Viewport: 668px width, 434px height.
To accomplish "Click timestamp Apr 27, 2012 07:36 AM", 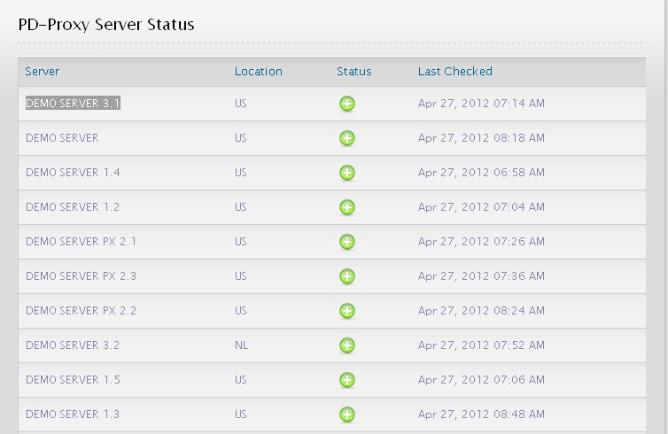I will point(481,276).
